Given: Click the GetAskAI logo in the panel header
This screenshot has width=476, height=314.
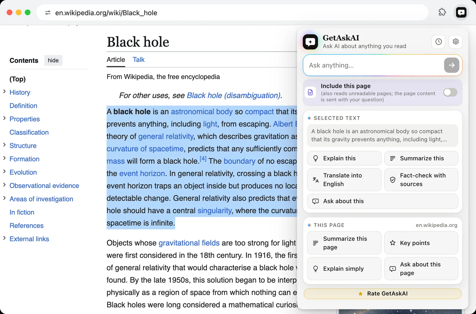Looking at the screenshot, I should click(x=310, y=42).
